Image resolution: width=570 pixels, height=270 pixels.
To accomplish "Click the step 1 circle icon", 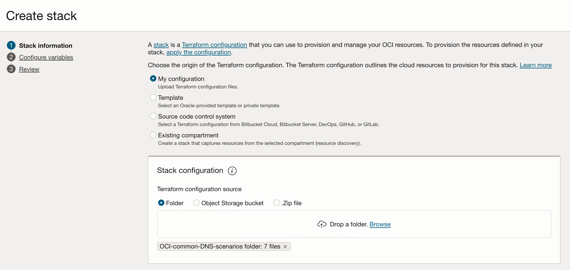I will coord(11,45).
